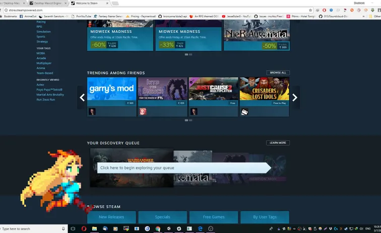
Task: Click the Learn More button
Action: tap(278, 143)
